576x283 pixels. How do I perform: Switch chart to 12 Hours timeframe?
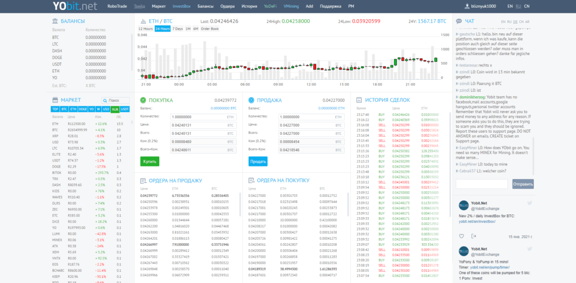[145, 29]
